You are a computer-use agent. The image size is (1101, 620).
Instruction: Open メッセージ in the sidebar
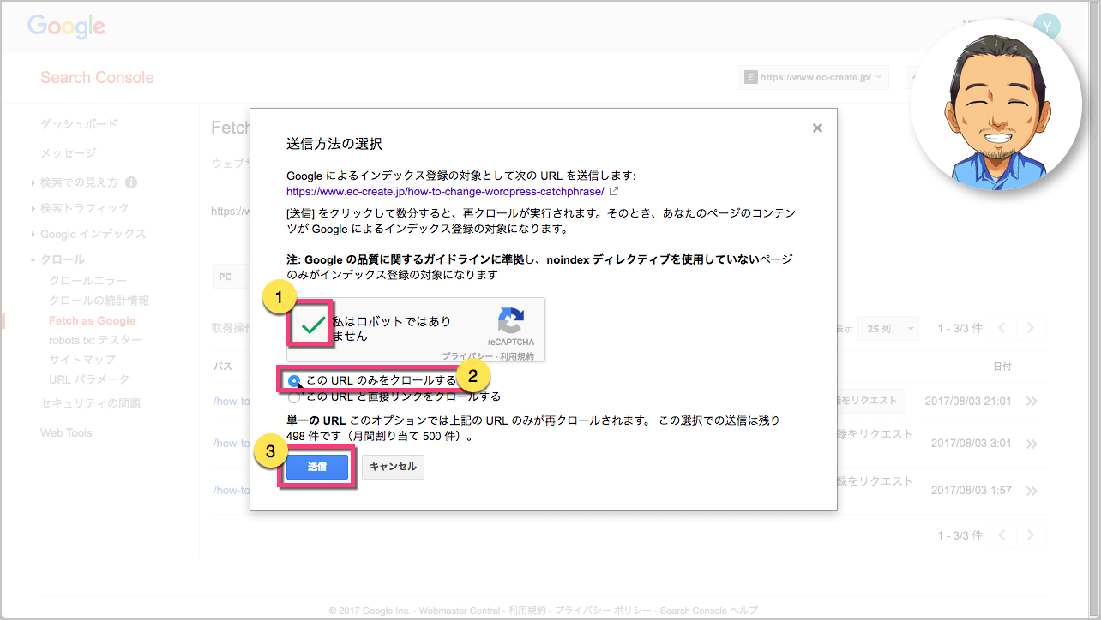pos(69,153)
